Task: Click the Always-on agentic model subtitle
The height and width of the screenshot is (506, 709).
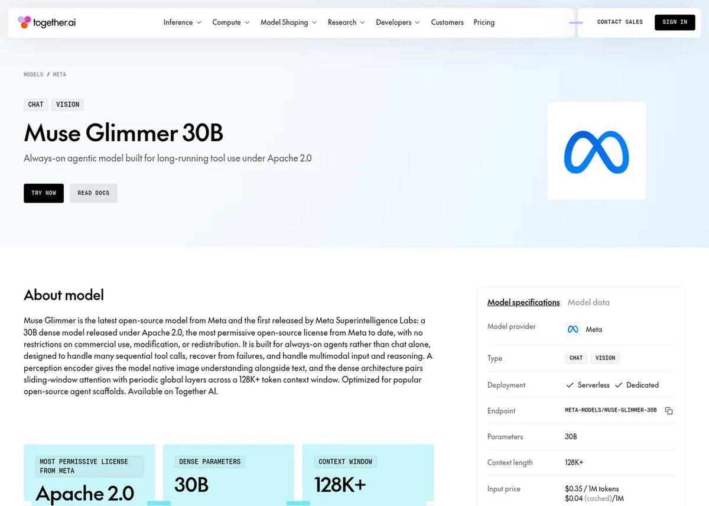Action: click(168, 158)
